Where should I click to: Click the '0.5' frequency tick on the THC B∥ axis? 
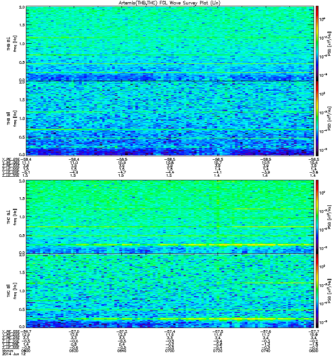(x=22, y=309)
